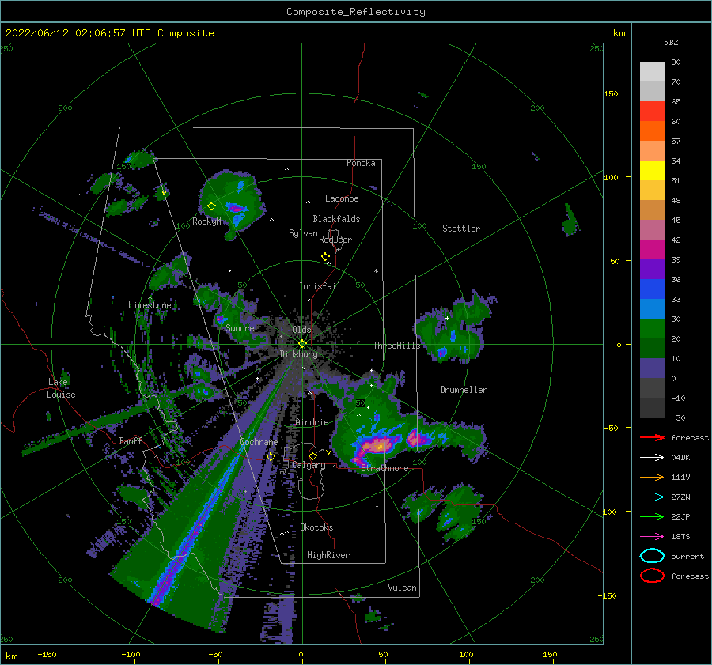Pick the bright yellow 54 dBZ swatch
Image resolution: width=712 pixels, height=665 pixels.
point(652,170)
